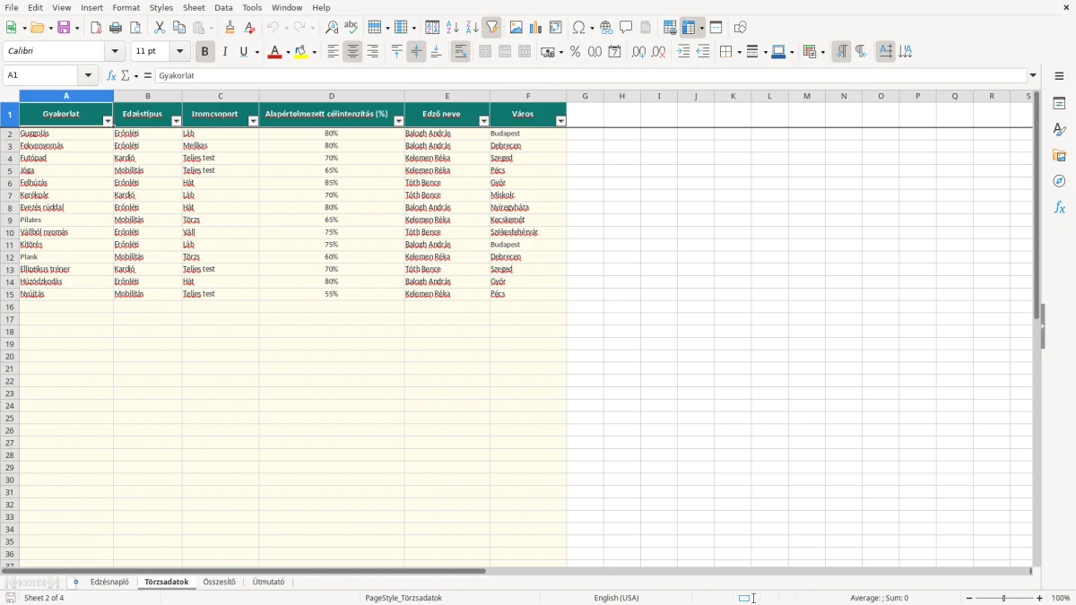Open the Gyakorlat column filter dropdown
Screen dimensions: 1076x605
(x=108, y=121)
